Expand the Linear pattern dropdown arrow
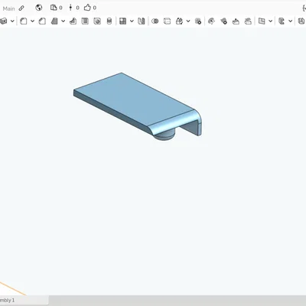306x306 pixels. [x=132, y=21]
